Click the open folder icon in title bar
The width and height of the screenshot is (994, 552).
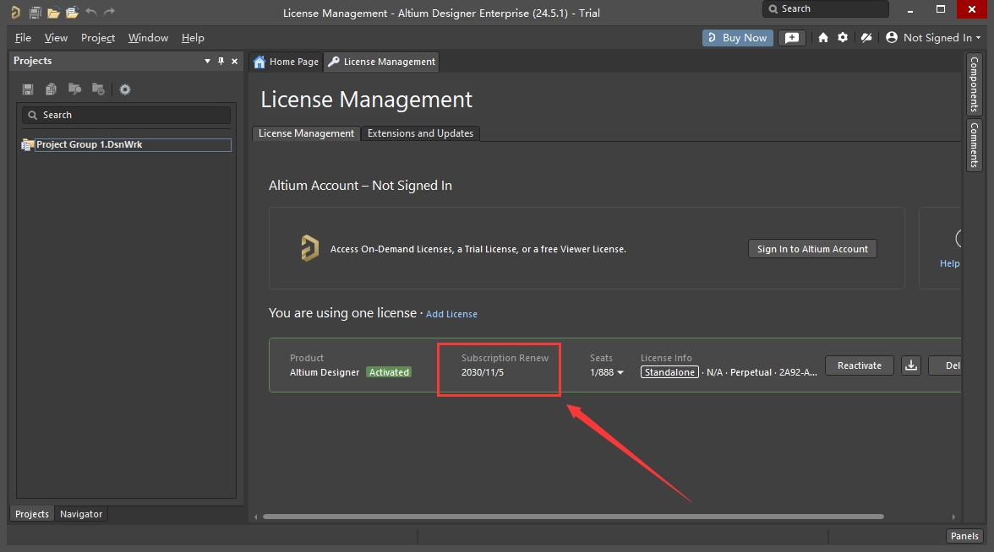[x=53, y=13]
